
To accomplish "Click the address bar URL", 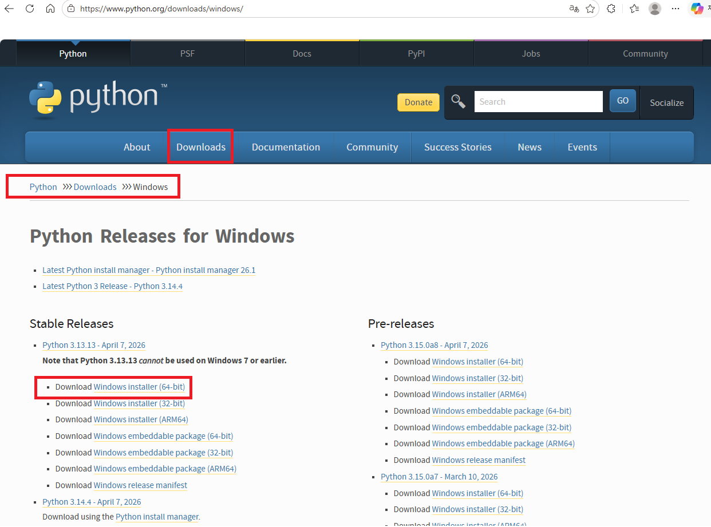I will (161, 9).
